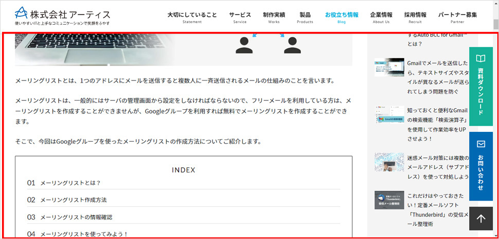The height and width of the screenshot is (239, 499).
Task: Click the INDEX heading text
Action: [x=184, y=170]
